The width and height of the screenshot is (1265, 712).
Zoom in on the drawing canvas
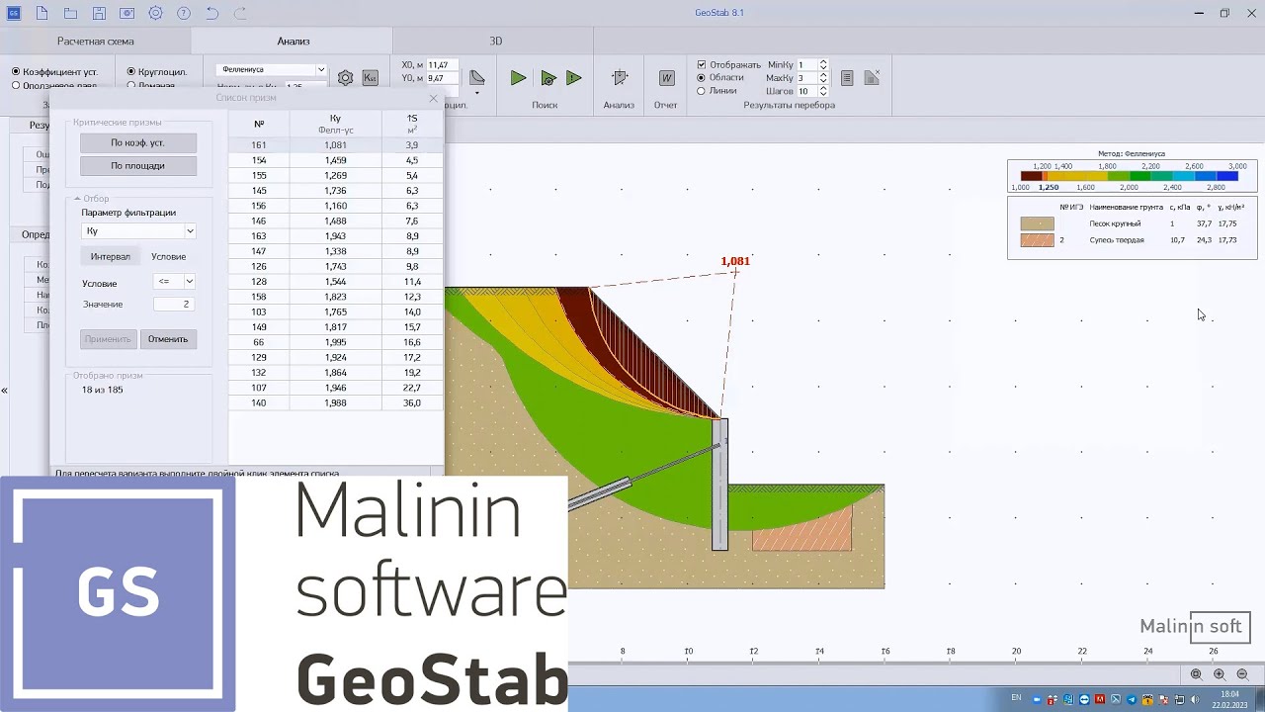(1220, 674)
